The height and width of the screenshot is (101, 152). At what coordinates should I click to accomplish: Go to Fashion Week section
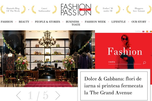95,22
